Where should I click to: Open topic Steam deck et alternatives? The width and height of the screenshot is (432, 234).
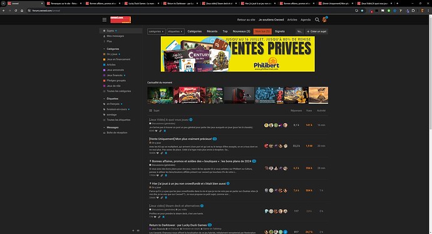[175, 206]
